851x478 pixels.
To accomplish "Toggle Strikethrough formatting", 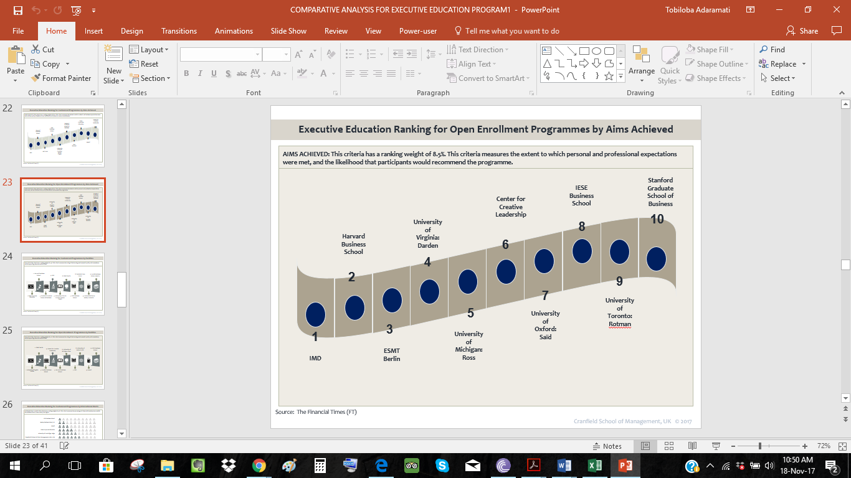I will point(242,73).
